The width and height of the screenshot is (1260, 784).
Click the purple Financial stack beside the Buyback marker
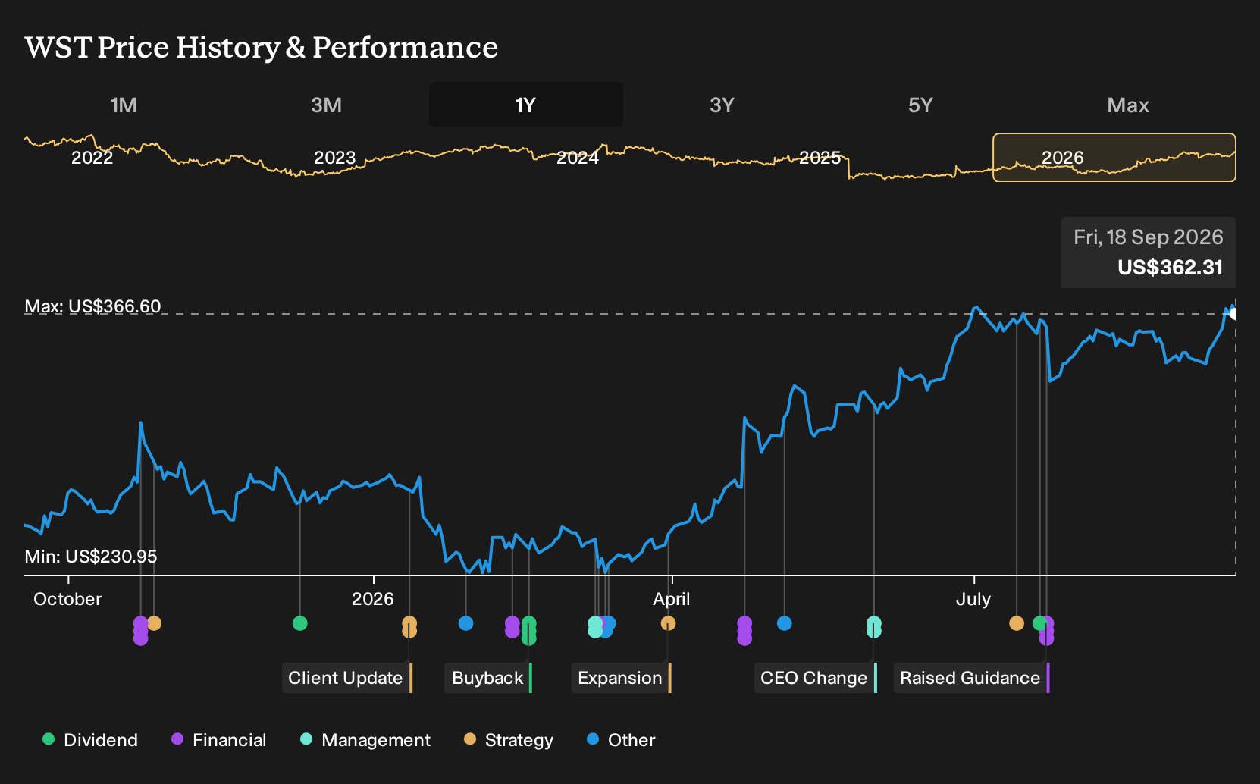pos(512,627)
